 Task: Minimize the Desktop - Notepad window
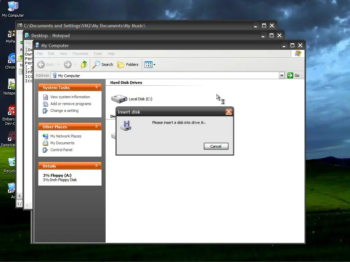tap(263, 35)
